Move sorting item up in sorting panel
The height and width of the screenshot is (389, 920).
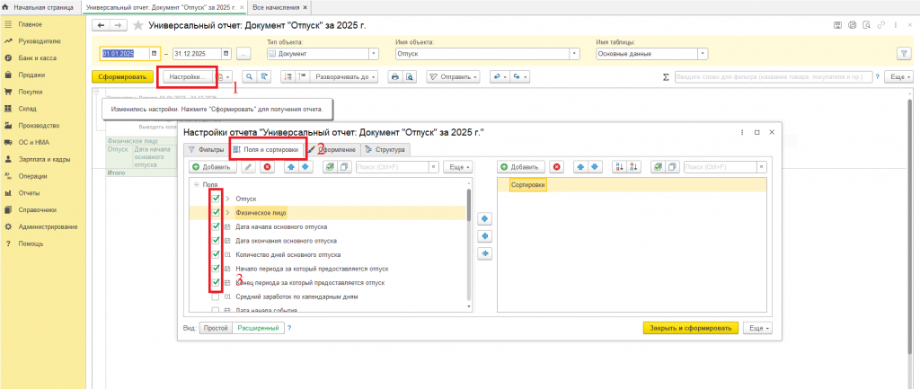click(580, 167)
